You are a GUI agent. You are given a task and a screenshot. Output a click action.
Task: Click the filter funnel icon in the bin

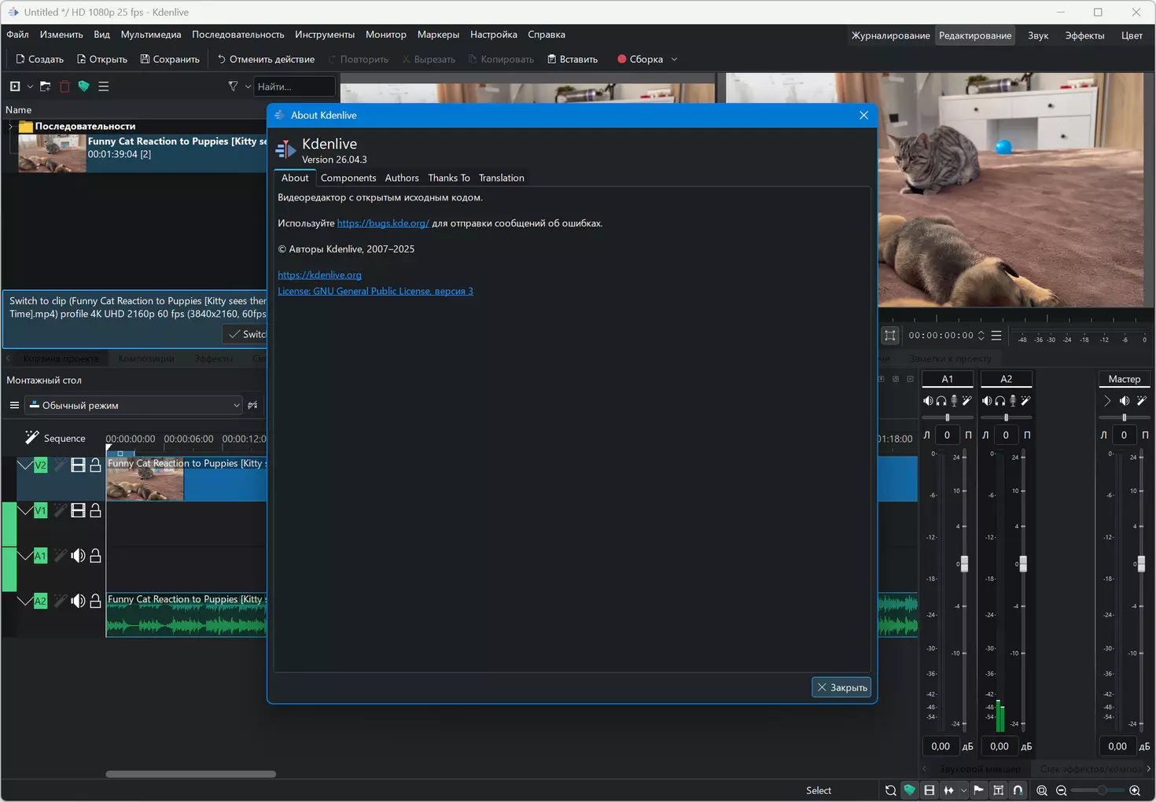point(233,86)
